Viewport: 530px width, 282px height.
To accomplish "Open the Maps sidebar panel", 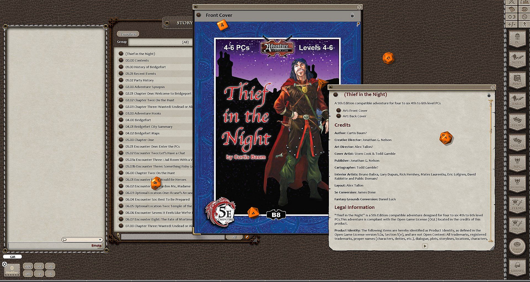I will (x=517, y=80).
